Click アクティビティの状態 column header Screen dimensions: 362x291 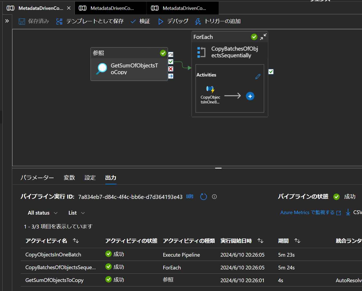coord(131,241)
